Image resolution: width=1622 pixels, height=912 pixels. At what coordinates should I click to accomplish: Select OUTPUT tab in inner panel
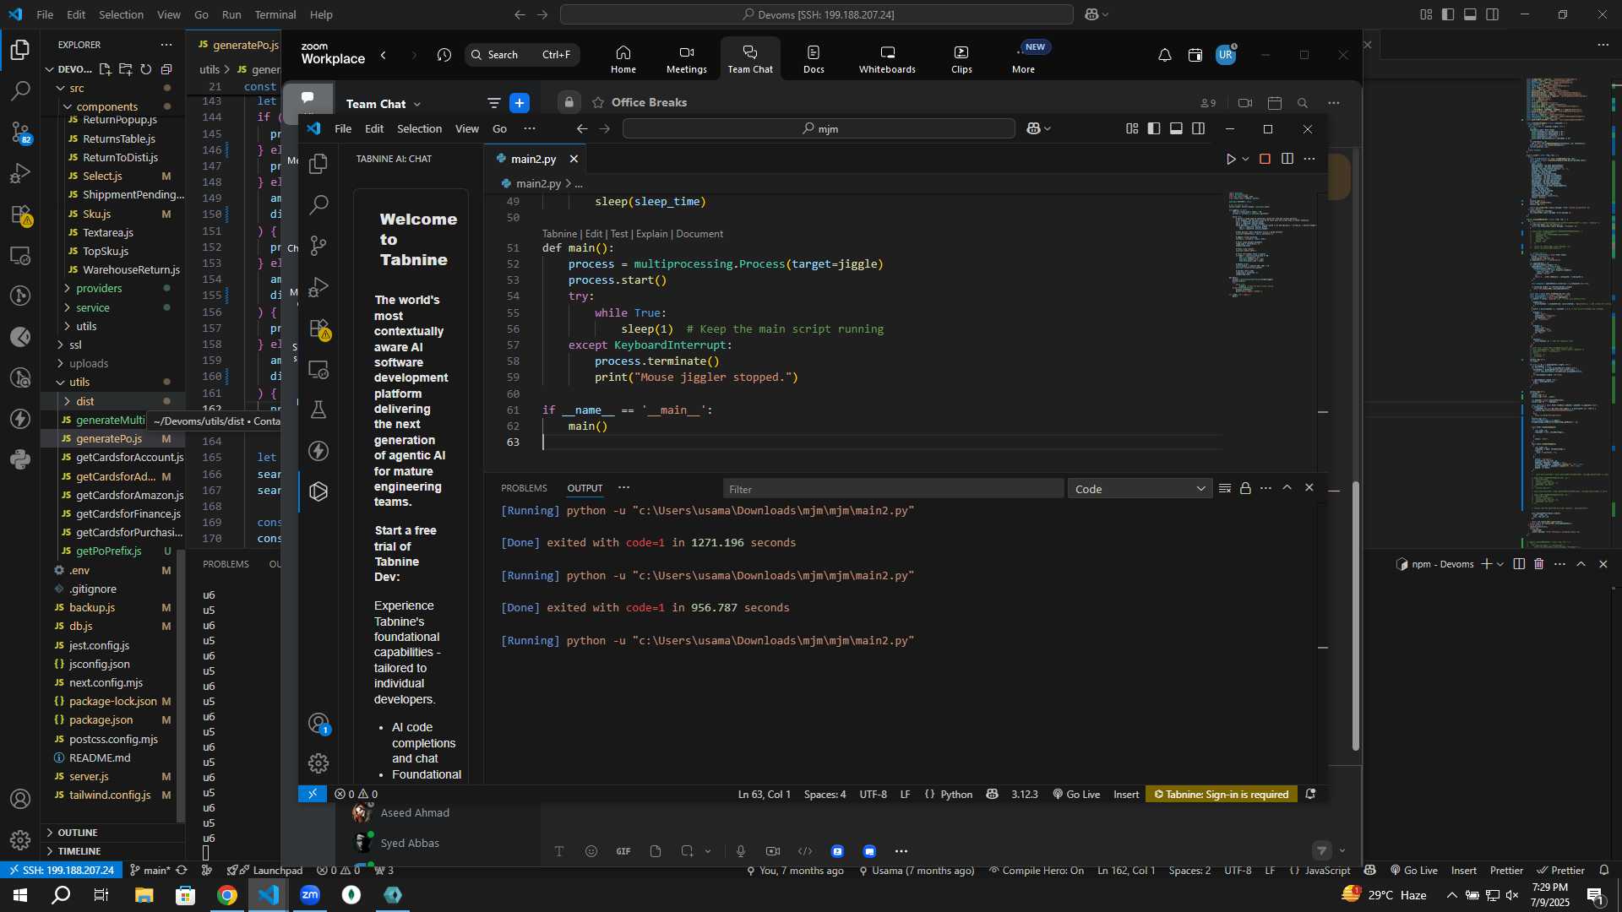click(x=585, y=488)
